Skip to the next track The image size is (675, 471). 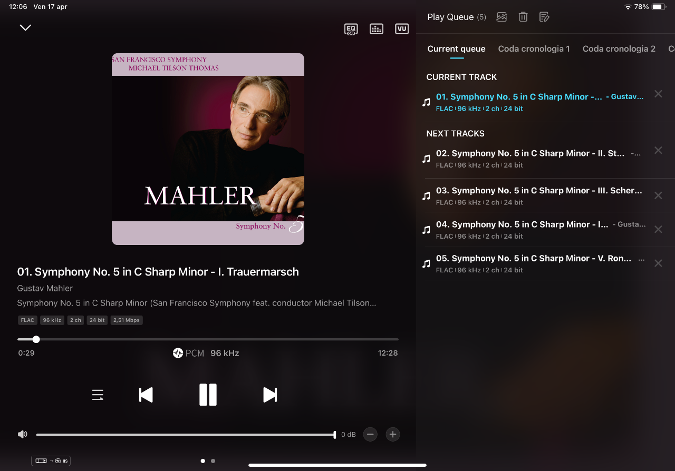tap(270, 395)
